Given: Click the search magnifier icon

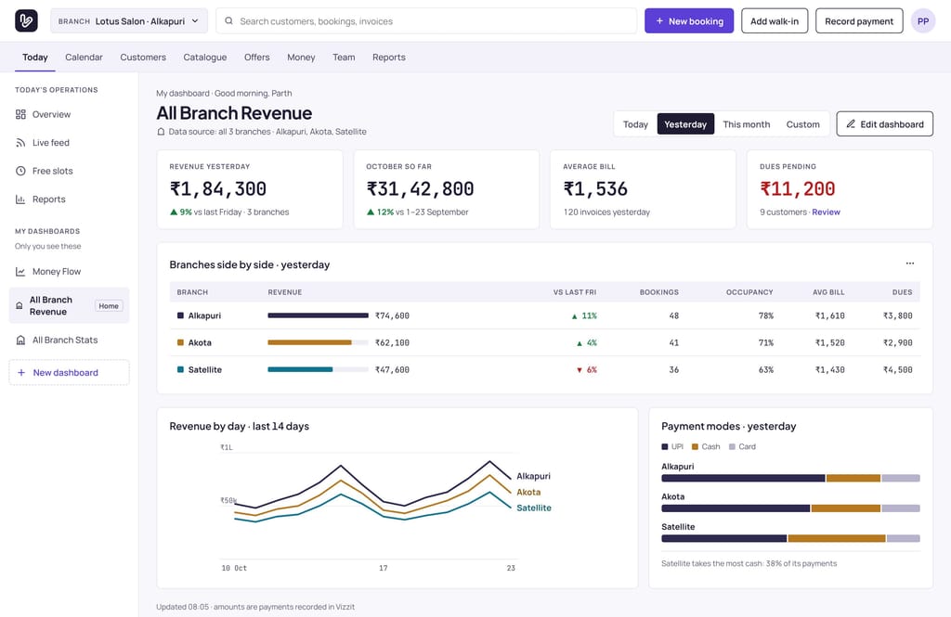Looking at the screenshot, I should click(228, 20).
